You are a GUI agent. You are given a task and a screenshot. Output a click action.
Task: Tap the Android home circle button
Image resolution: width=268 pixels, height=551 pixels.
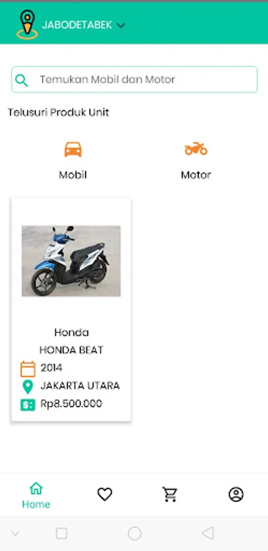134,533
